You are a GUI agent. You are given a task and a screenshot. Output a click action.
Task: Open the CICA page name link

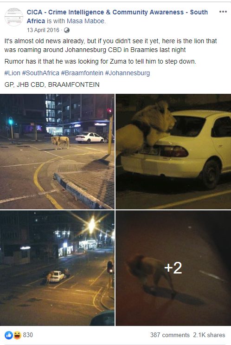117,17
